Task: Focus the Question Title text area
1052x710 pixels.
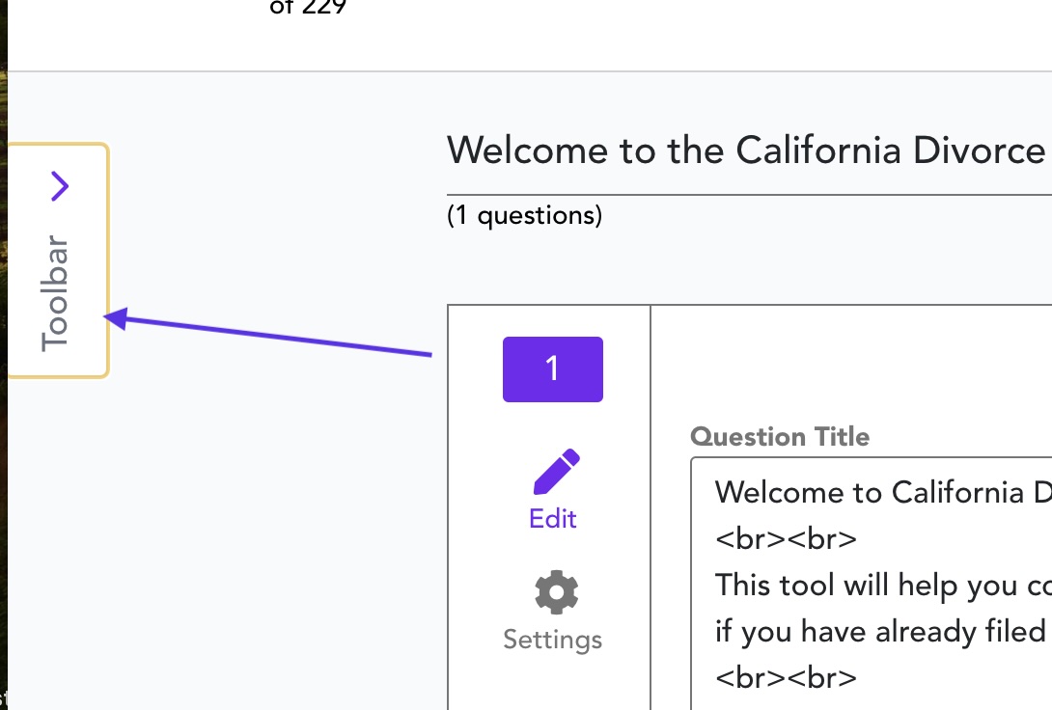Action: tap(872, 584)
